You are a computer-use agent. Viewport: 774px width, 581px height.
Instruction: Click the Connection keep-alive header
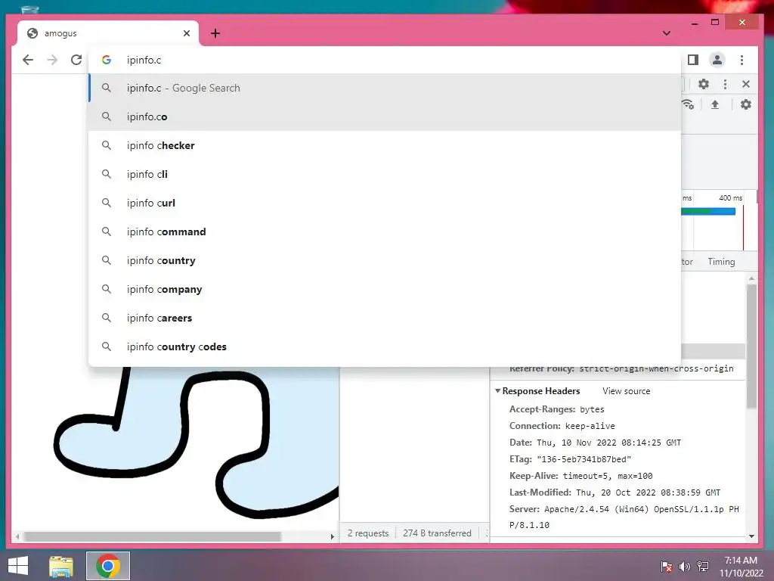point(562,426)
